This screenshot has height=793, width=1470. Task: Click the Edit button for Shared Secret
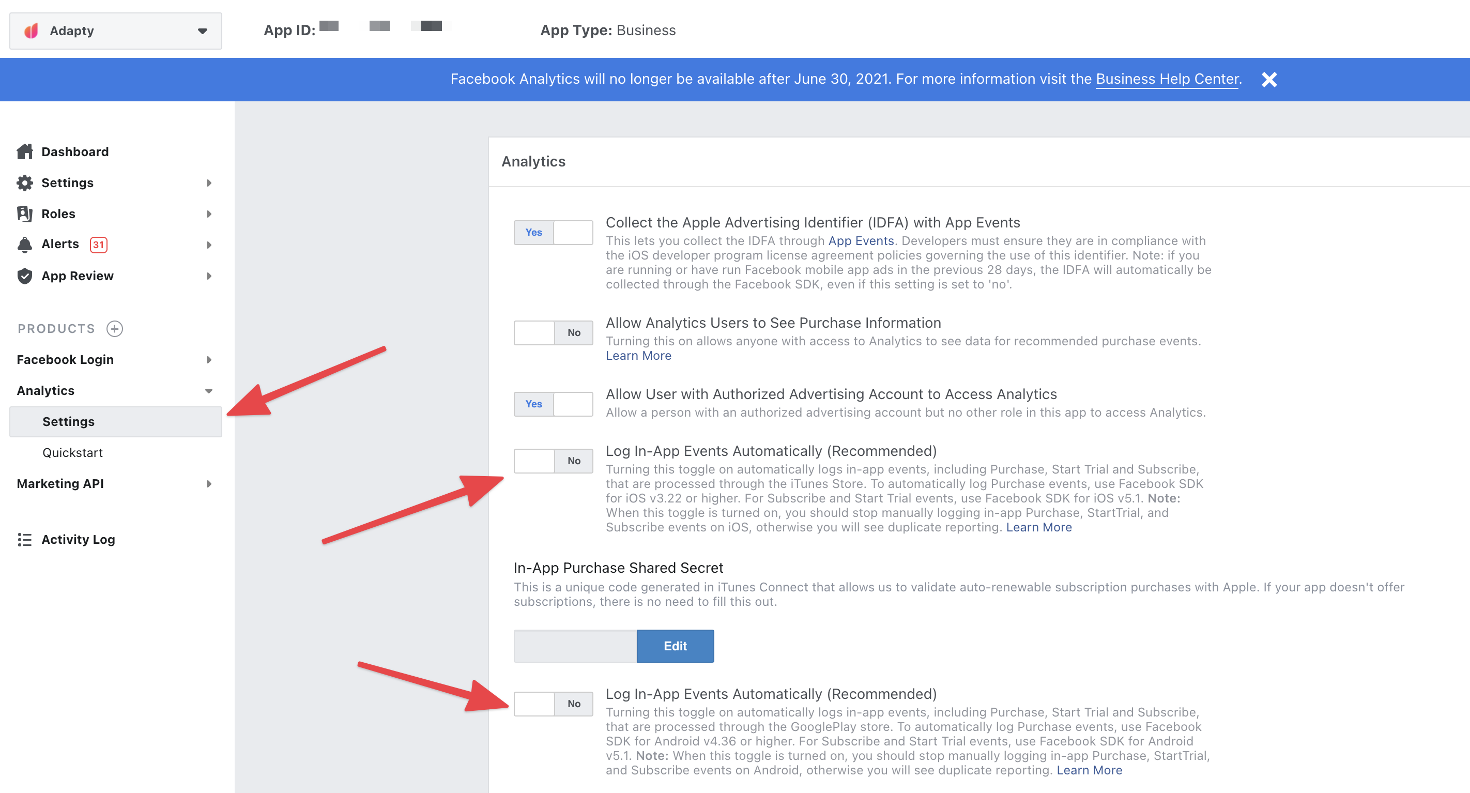[x=675, y=646]
